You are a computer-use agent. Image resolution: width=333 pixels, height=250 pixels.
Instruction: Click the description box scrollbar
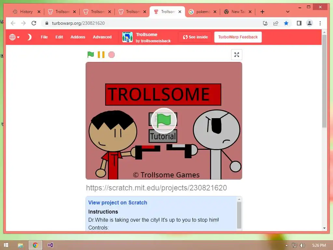(x=239, y=215)
